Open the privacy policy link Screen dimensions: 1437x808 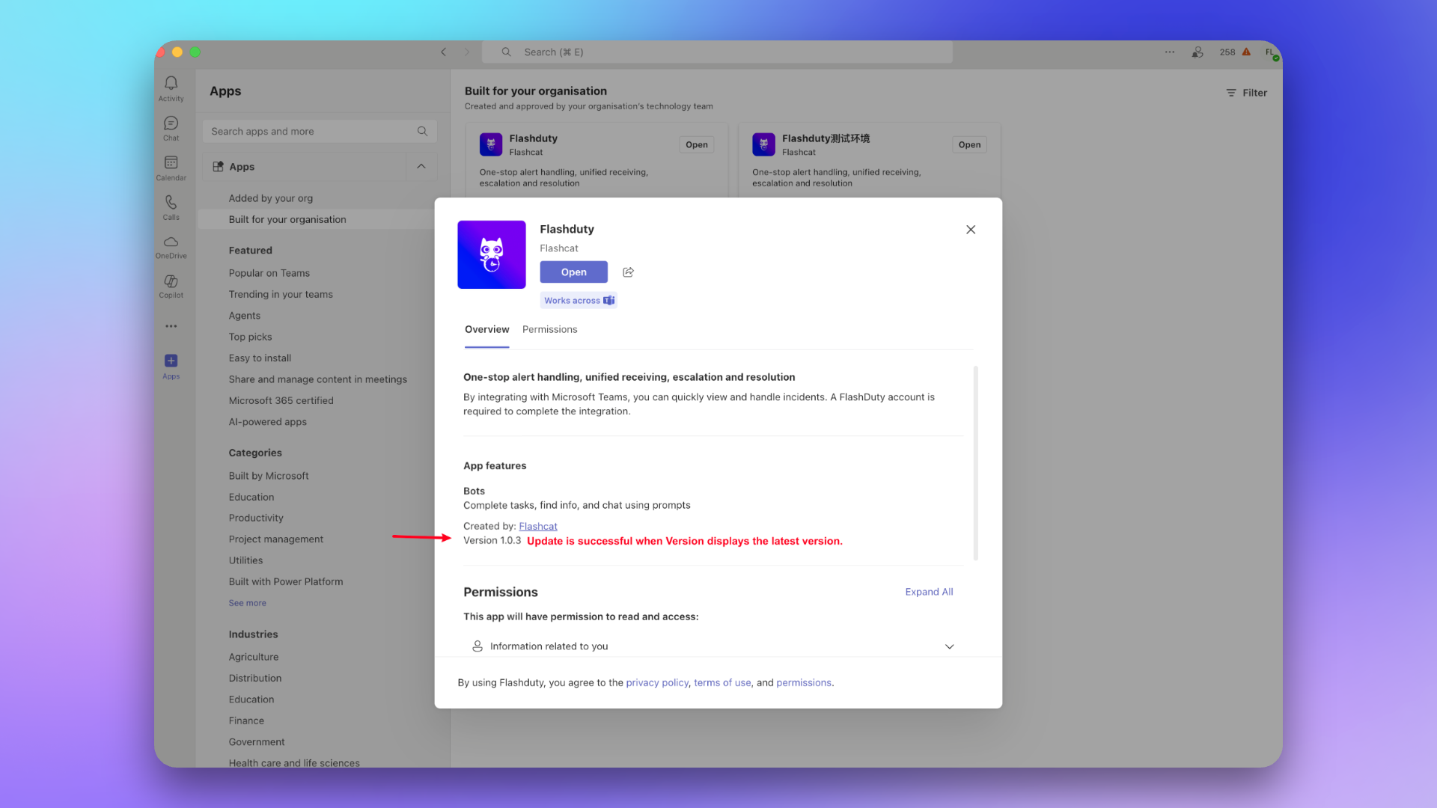[656, 682]
